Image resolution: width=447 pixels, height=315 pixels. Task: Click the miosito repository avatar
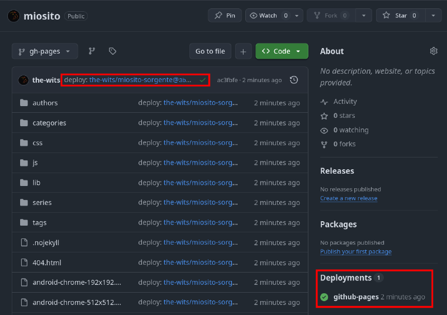point(13,16)
